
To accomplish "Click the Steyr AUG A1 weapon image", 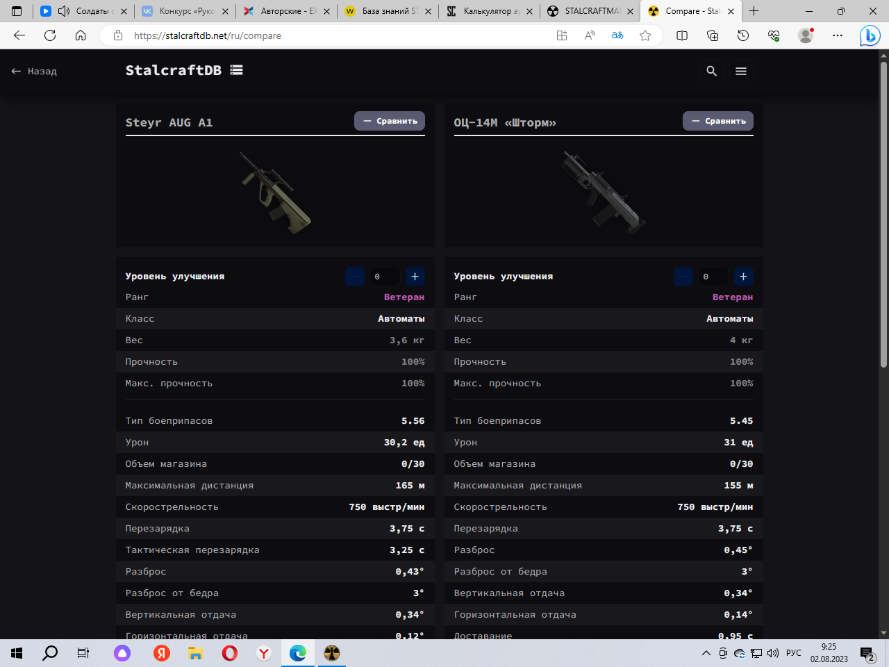I will click(276, 192).
